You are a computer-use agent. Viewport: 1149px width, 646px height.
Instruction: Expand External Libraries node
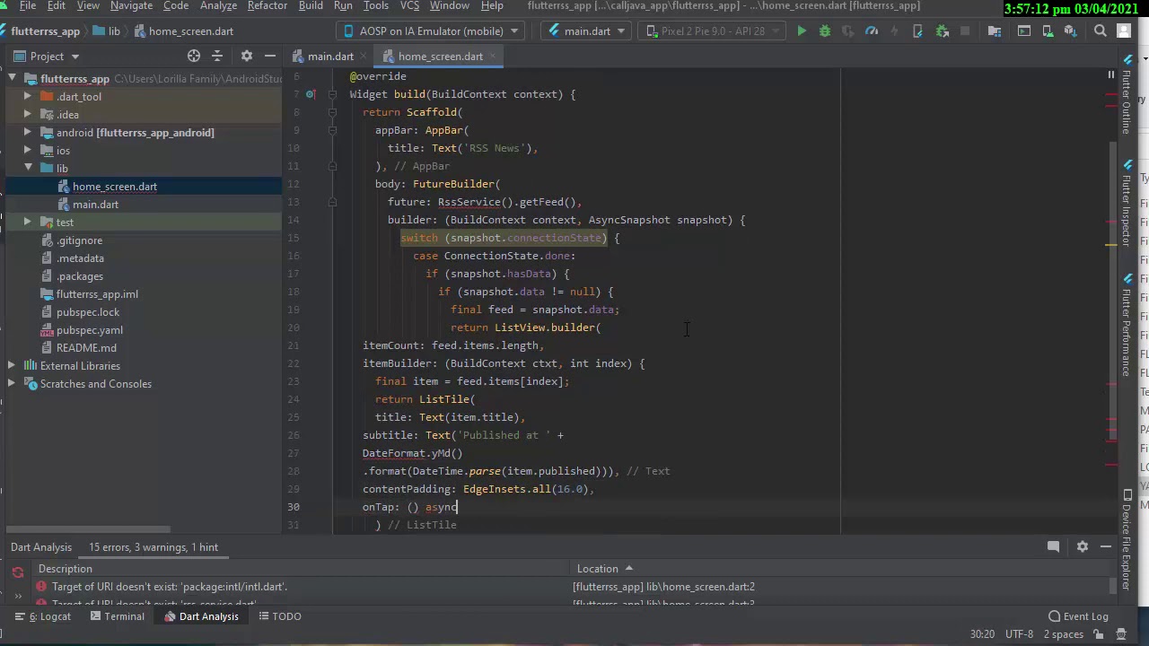(12, 366)
